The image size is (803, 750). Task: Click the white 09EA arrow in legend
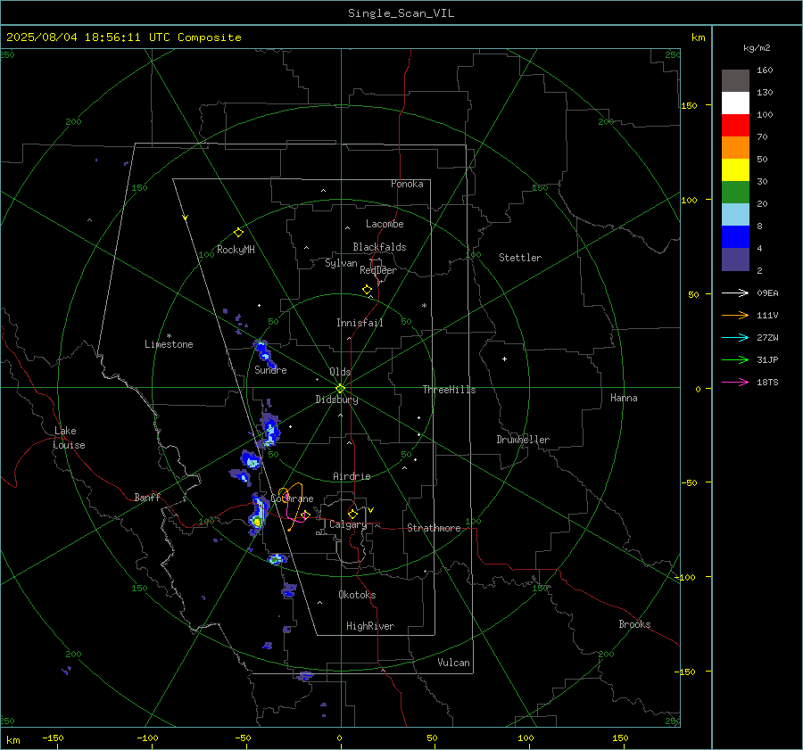pyautogui.click(x=735, y=293)
